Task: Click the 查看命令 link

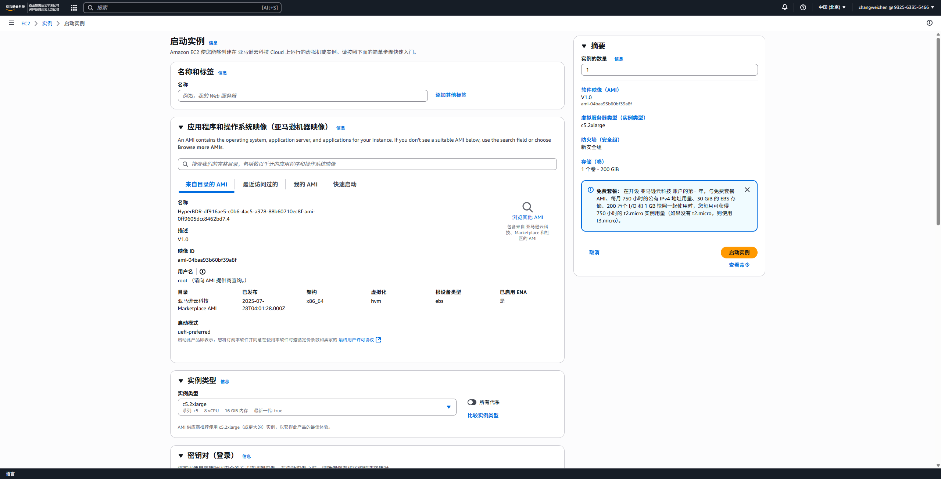Action: [739, 265]
